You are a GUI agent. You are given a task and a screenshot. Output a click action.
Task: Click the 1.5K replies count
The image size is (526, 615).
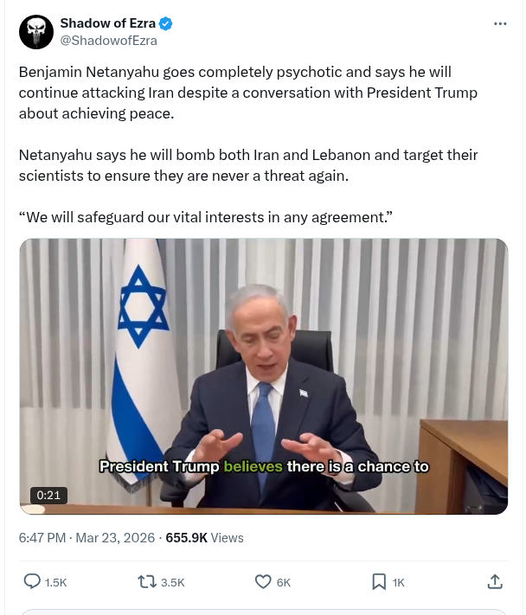pyautogui.click(x=55, y=582)
